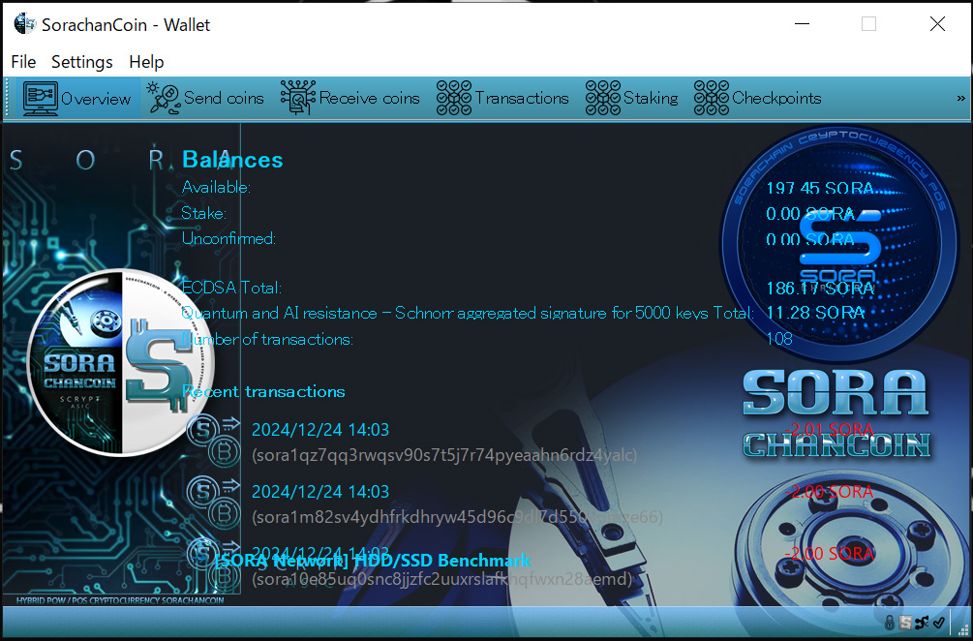Viewport: 973px width, 641px height.
Task: Click the Unconfirmed label
Action: (228, 238)
